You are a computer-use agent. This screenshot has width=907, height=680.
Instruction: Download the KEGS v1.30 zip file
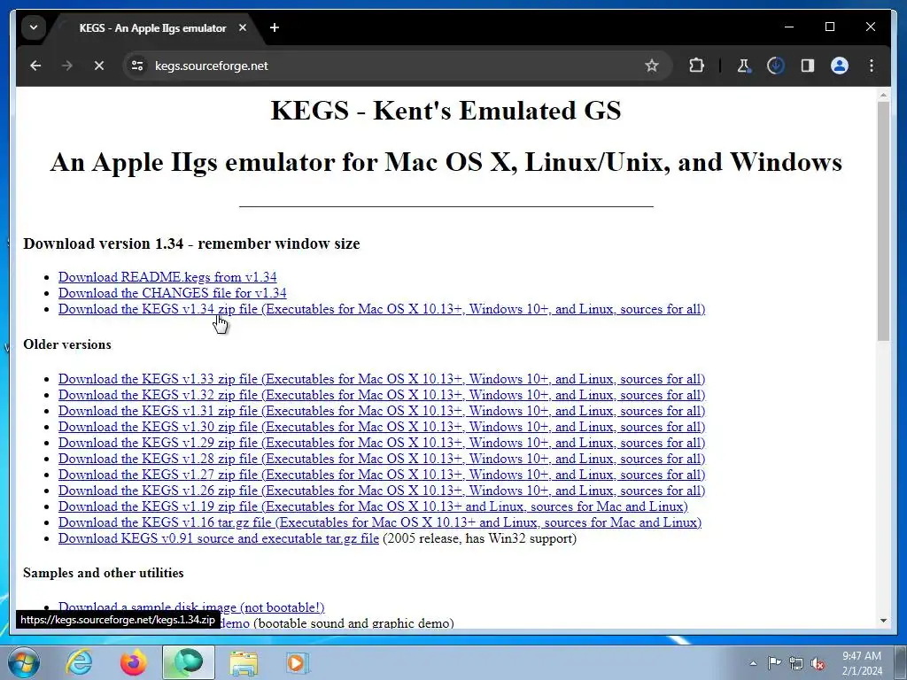pyautogui.click(x=381, y=427)
